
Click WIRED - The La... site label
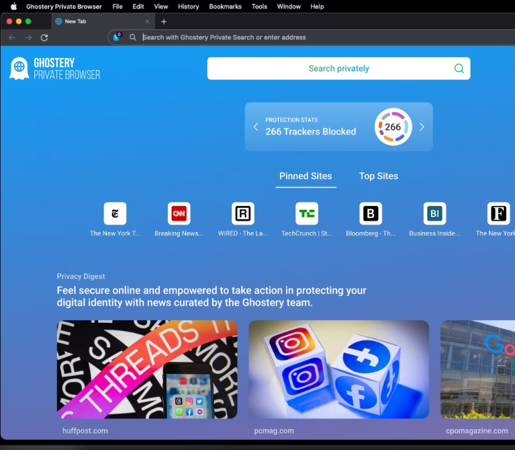coord(243,233)
